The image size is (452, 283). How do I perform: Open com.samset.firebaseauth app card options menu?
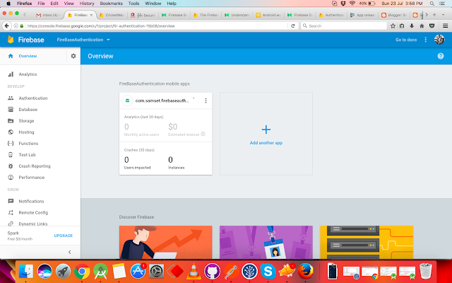coord(206,100)
